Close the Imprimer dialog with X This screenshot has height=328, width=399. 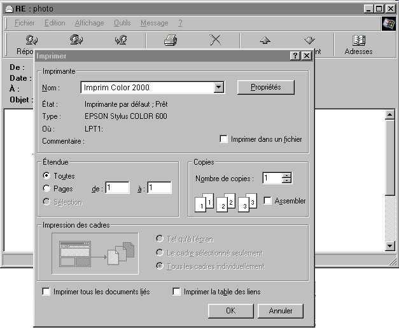pos(307,56)
